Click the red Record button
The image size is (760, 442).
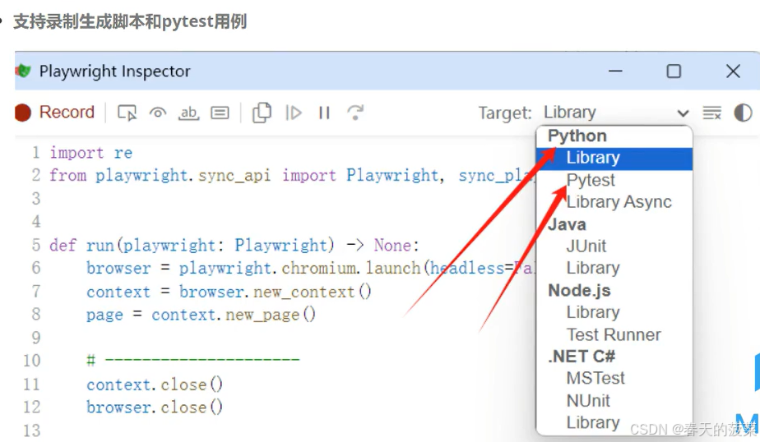coord(55,113)
